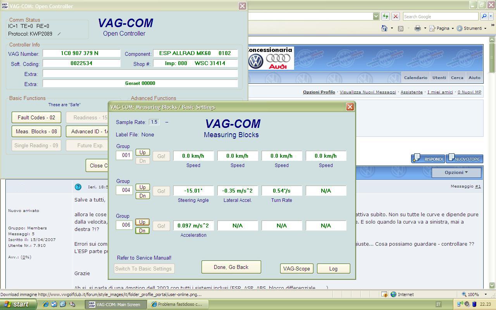Screen dimensions: 496x310
Task: Click the Volkswagen logo on the forum banner
Action: pos(256,62)
